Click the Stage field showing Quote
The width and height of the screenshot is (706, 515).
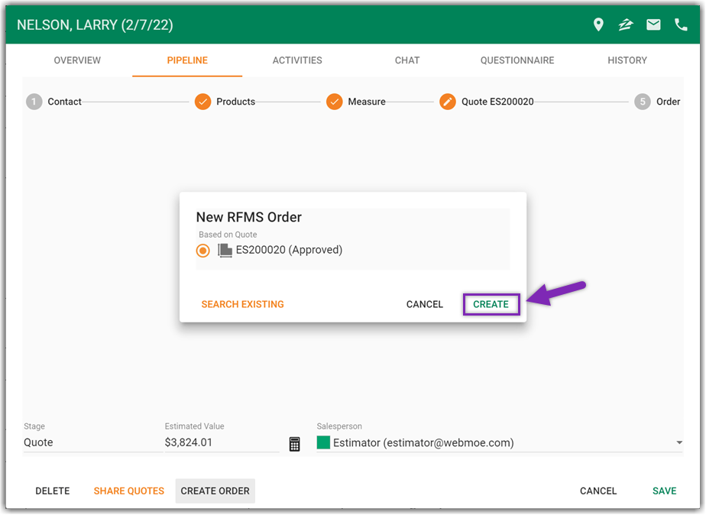coord(92,442)
